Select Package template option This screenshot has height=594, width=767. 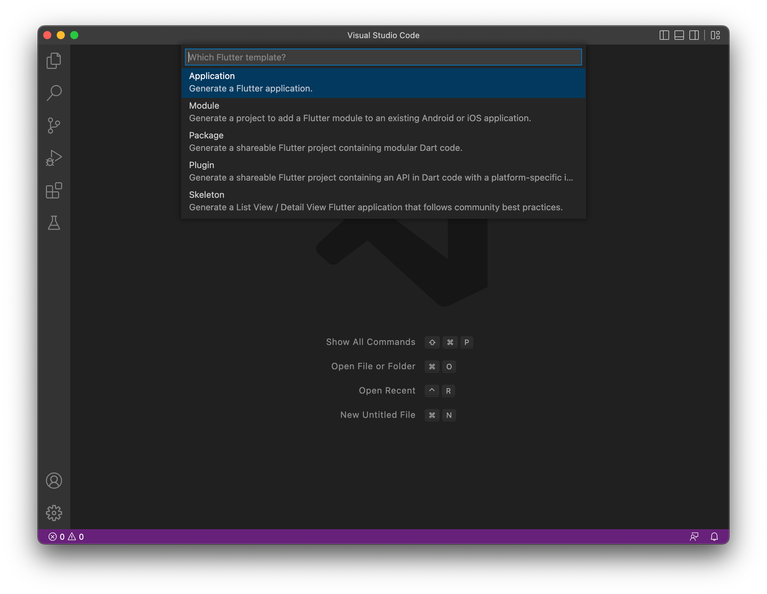click(x=383, y=141)
